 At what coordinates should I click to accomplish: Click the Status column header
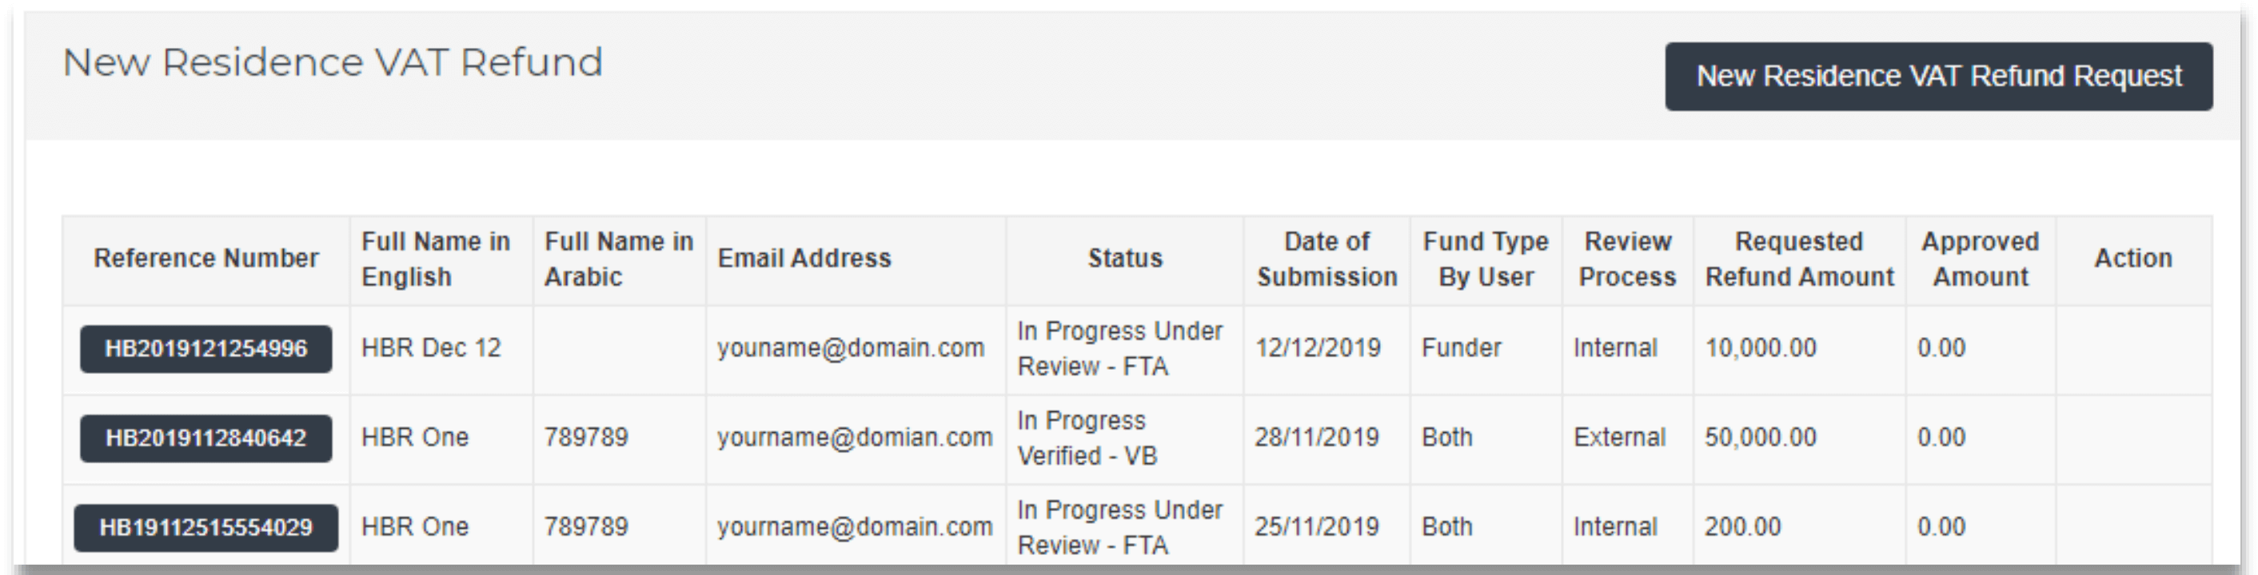click(x=1125, y=258)
